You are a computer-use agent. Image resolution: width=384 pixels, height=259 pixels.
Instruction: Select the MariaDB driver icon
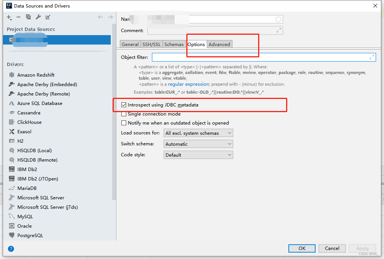tap(11, 188)
